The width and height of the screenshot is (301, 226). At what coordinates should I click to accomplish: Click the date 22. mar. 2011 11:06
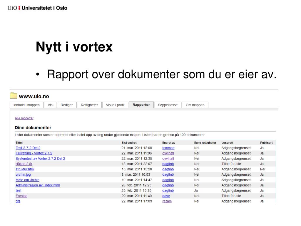click(137, 153)
